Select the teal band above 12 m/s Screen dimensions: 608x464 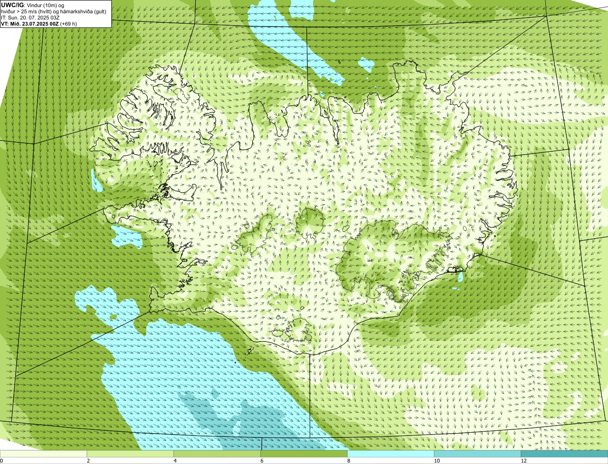coord(565,454)
